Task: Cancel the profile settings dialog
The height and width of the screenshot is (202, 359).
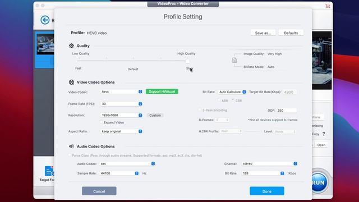Action: [99, 191]
